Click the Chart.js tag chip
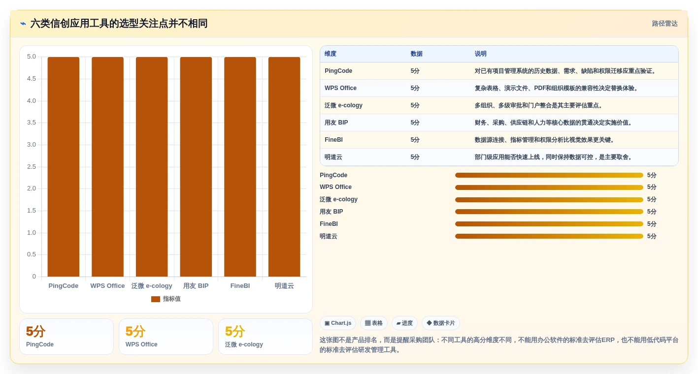 coord(338,323)
